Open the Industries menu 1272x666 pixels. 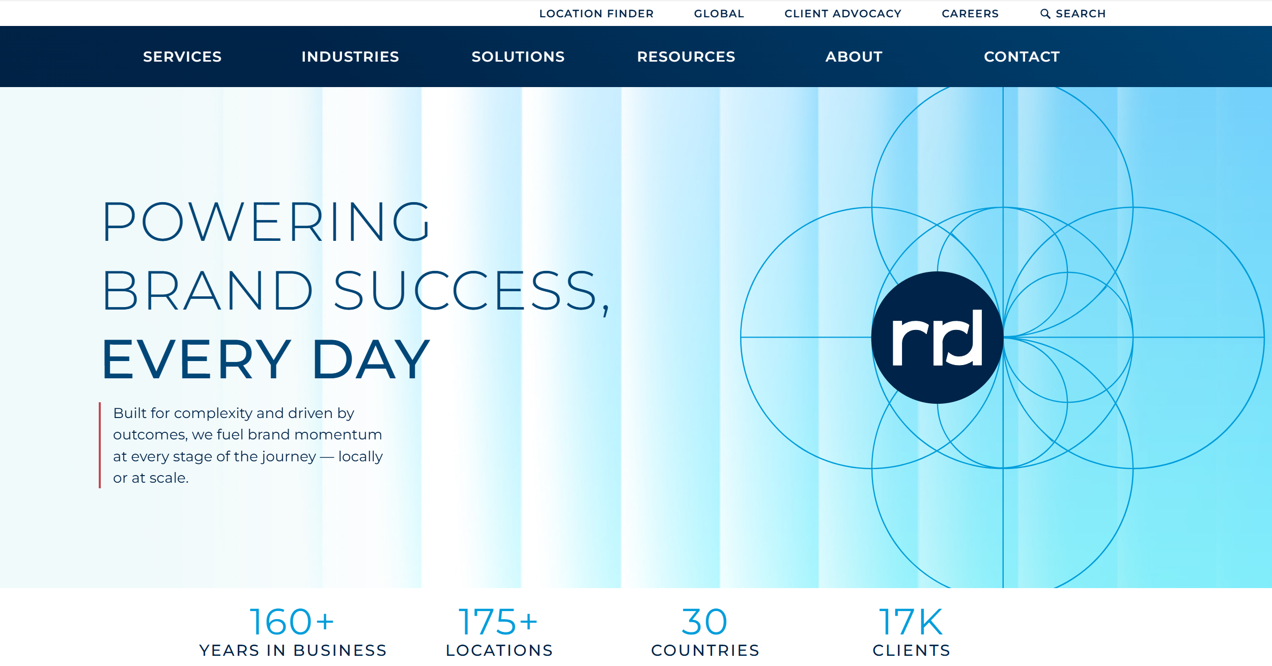(350, 57)
